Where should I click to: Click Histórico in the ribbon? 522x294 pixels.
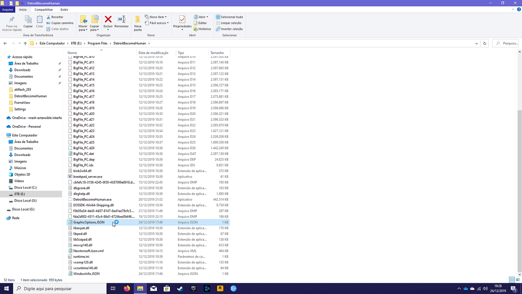202,29
